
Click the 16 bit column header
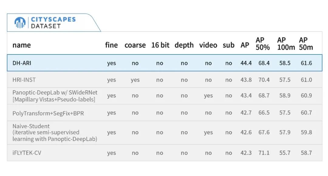(x=160, y=45)
